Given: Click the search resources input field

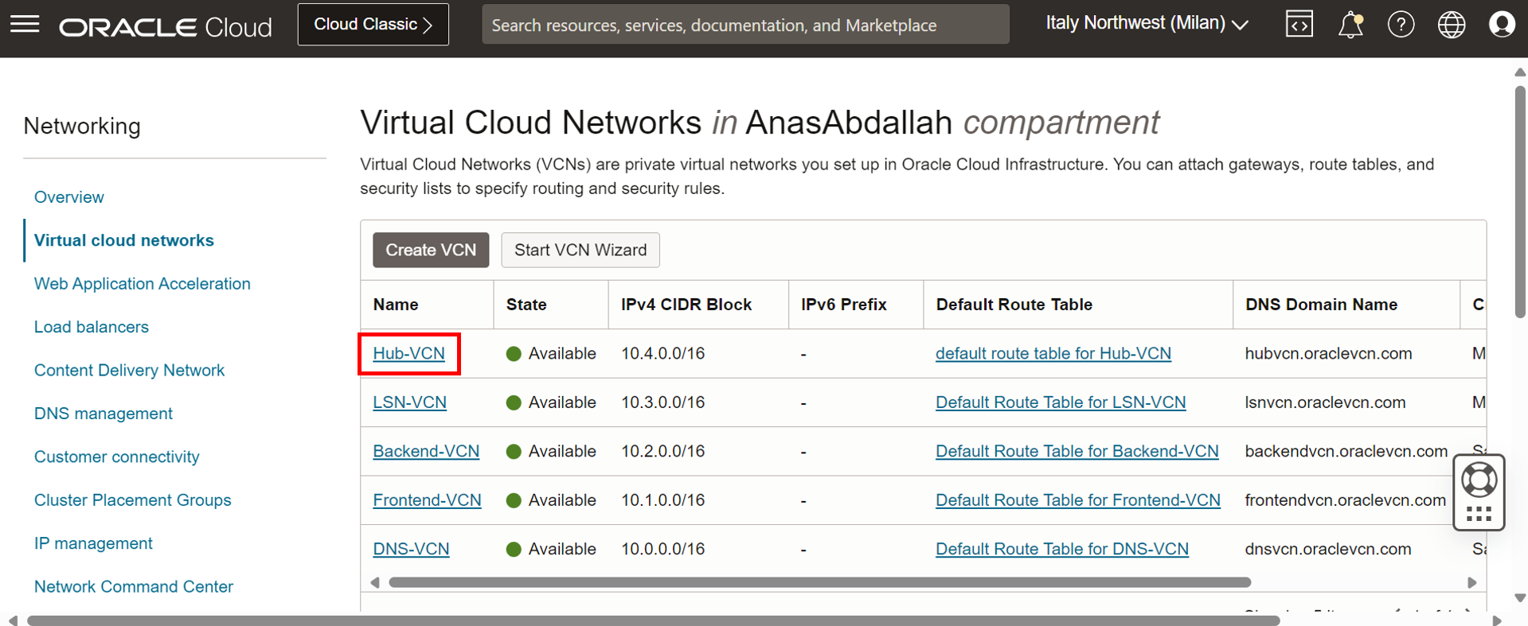Looking at the screenshot, I should (745, 25).
